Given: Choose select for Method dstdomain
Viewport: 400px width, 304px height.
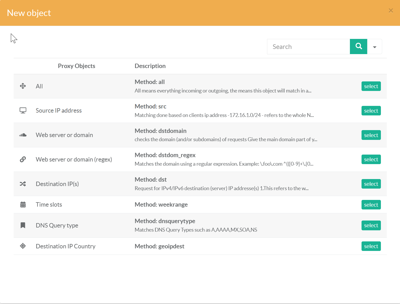Looking at the screenshot, I should (x=371, y=135).
